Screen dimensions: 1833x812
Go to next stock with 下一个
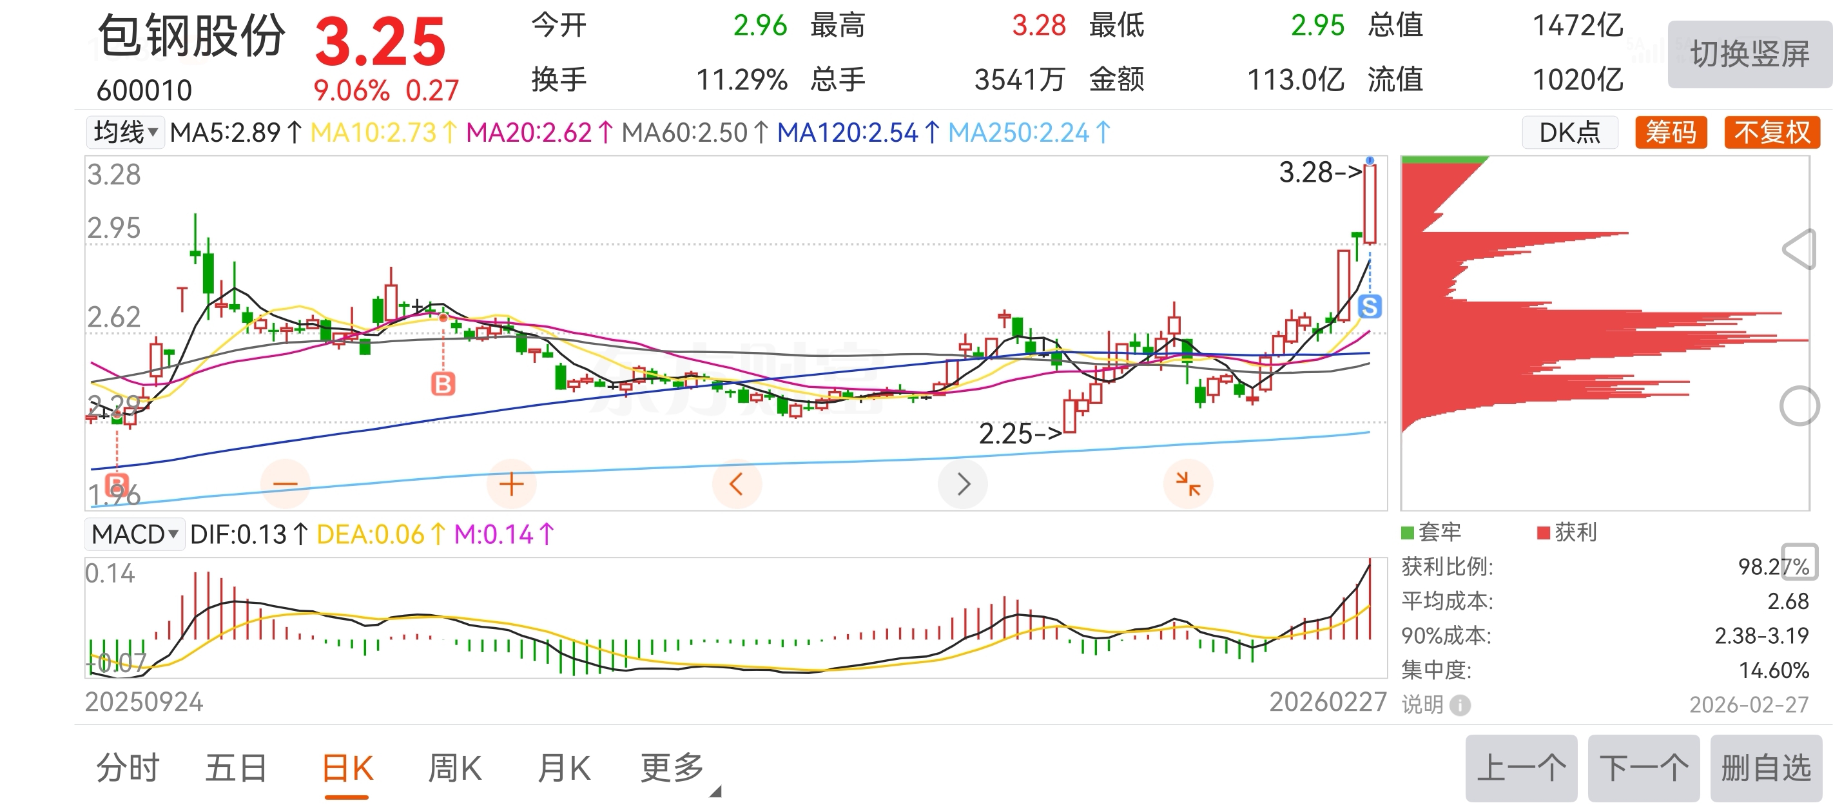(1643, 769)
